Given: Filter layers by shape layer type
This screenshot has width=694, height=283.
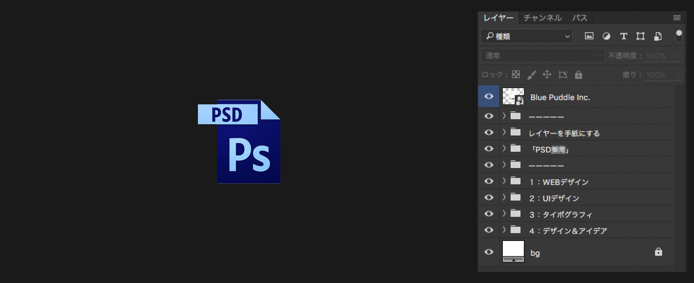Looking at the screenshot, I should 641,36.
